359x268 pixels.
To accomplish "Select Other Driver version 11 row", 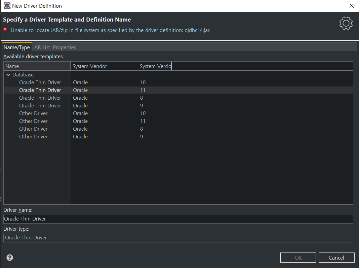I will [178, 121].
